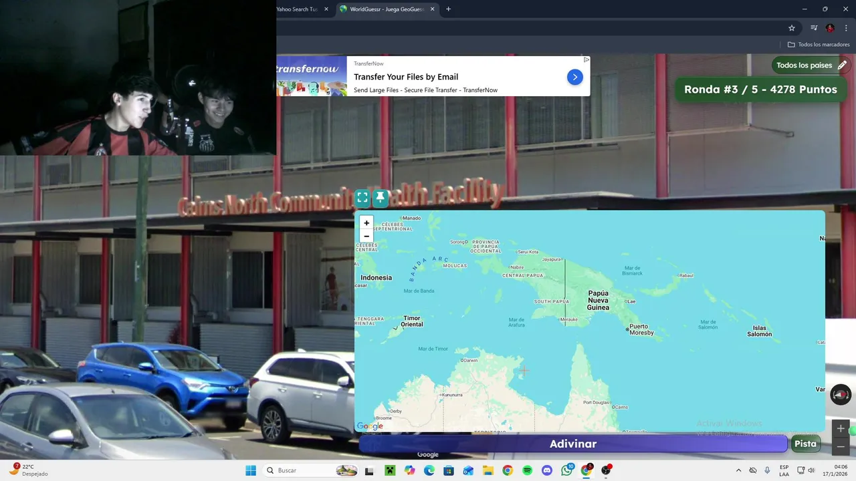The width and height of the screenshot is (856, 481).
Task: Click the Indonesia label on map
Action: point(376,277)
